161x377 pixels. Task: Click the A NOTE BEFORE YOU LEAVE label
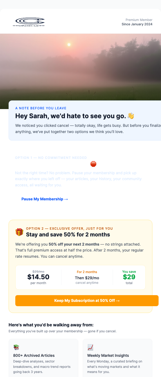click(x=41, y=108)
